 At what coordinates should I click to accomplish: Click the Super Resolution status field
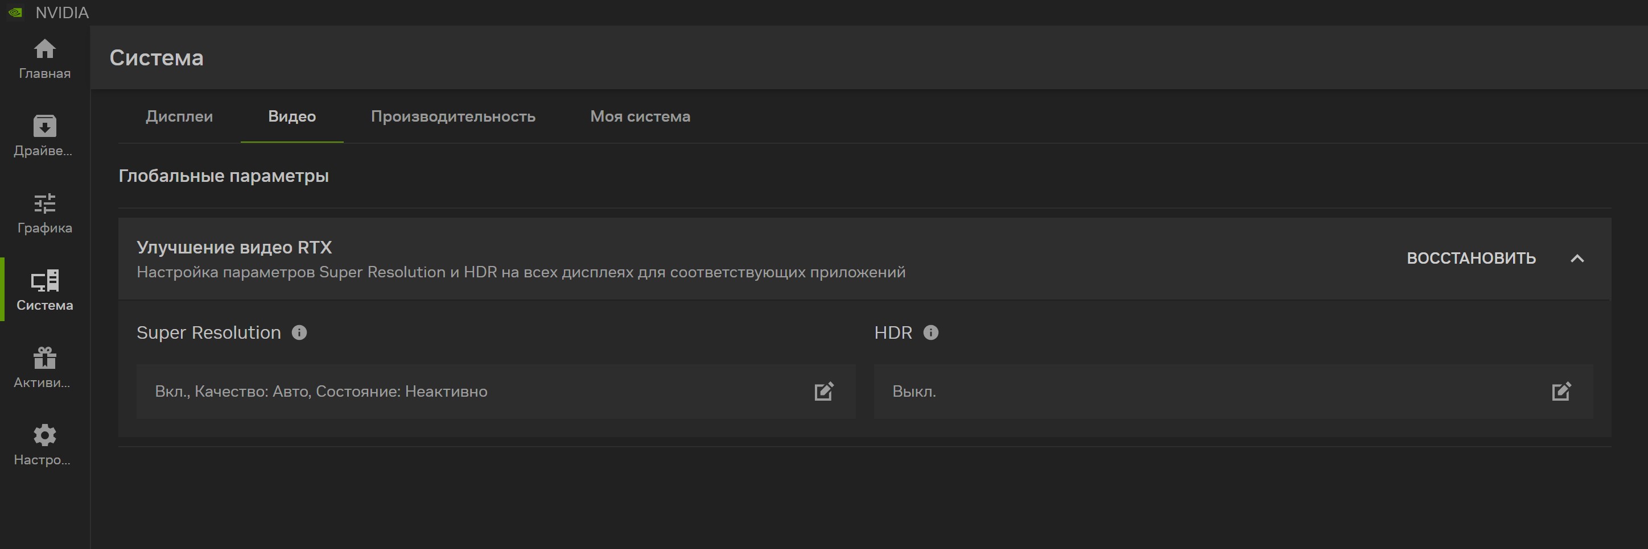tap(496, 391)
